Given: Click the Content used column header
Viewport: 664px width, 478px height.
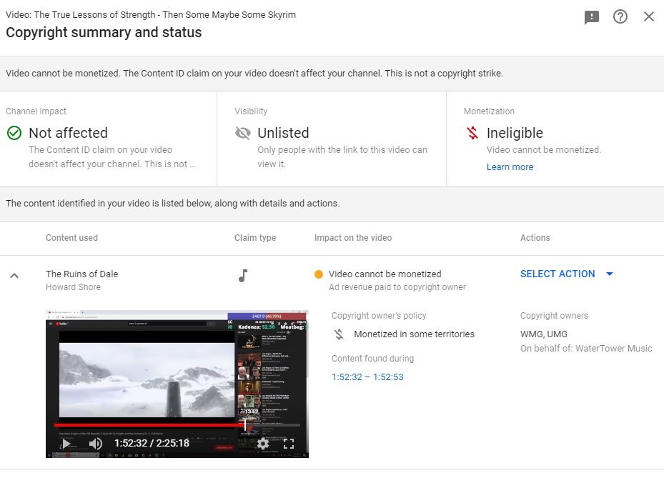Looking at the screenshot, I should pos(71,238).
